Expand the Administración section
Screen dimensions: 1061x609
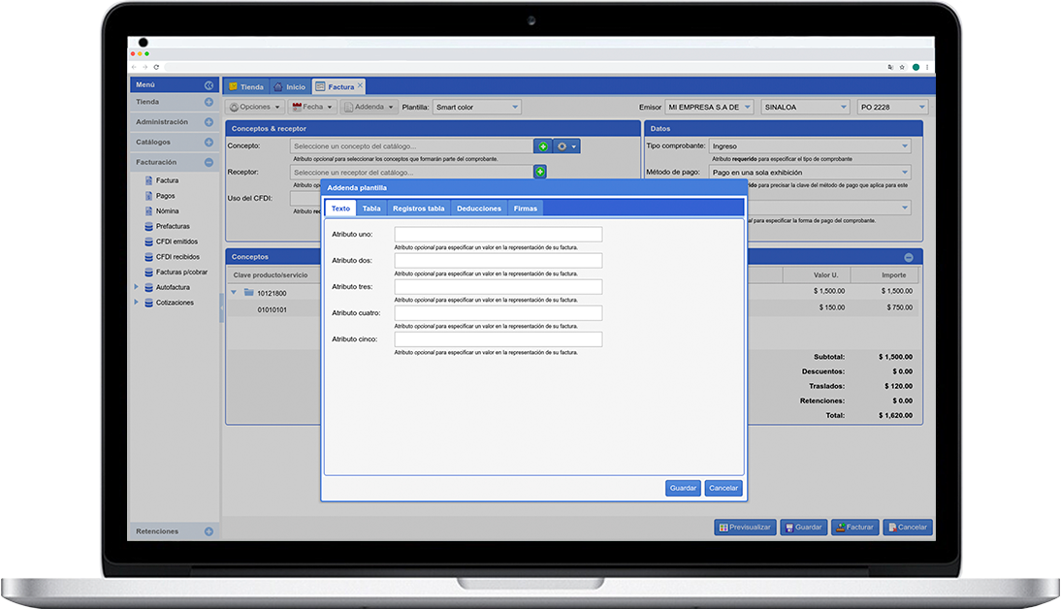pos(209,122)
